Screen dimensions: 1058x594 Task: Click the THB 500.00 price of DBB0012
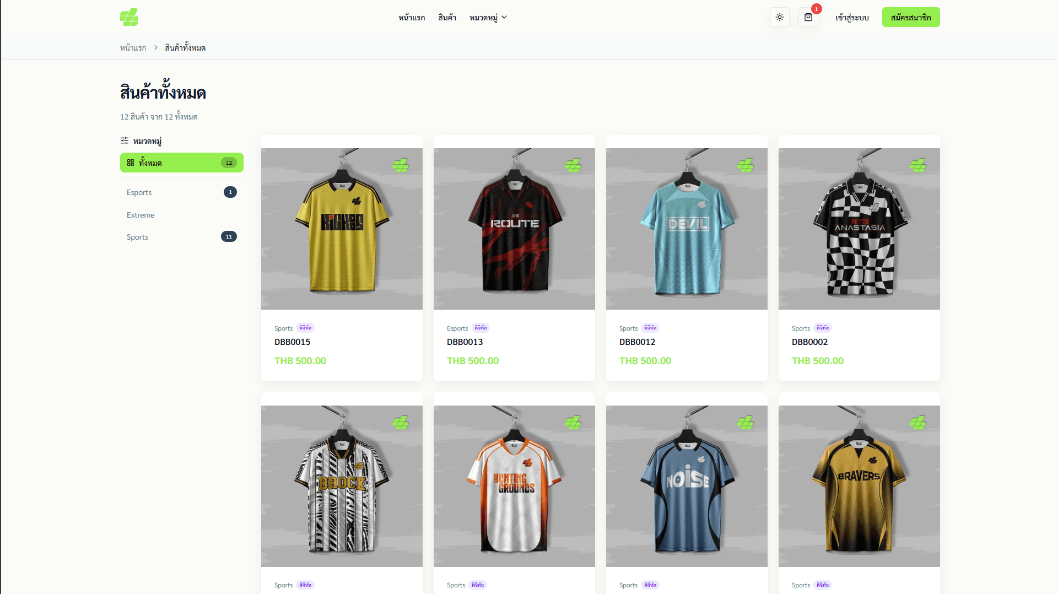pyautogui.click(x=645, y=361)
